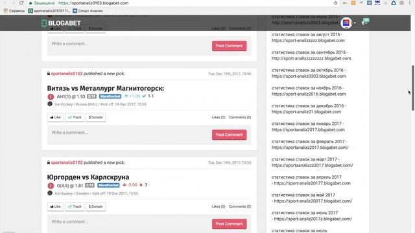Open the Юргорден vs Карлскруна title
The image size is (415, 233).
(88, 177)
